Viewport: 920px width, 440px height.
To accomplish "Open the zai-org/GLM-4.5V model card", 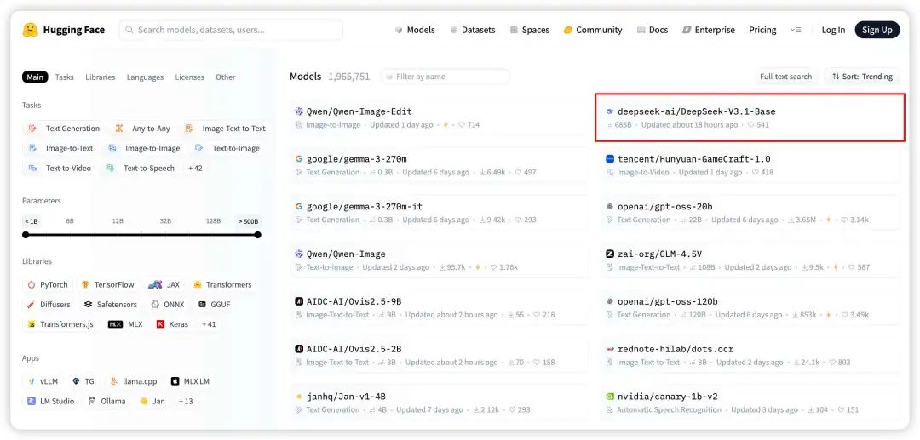I will pos(750,260).
